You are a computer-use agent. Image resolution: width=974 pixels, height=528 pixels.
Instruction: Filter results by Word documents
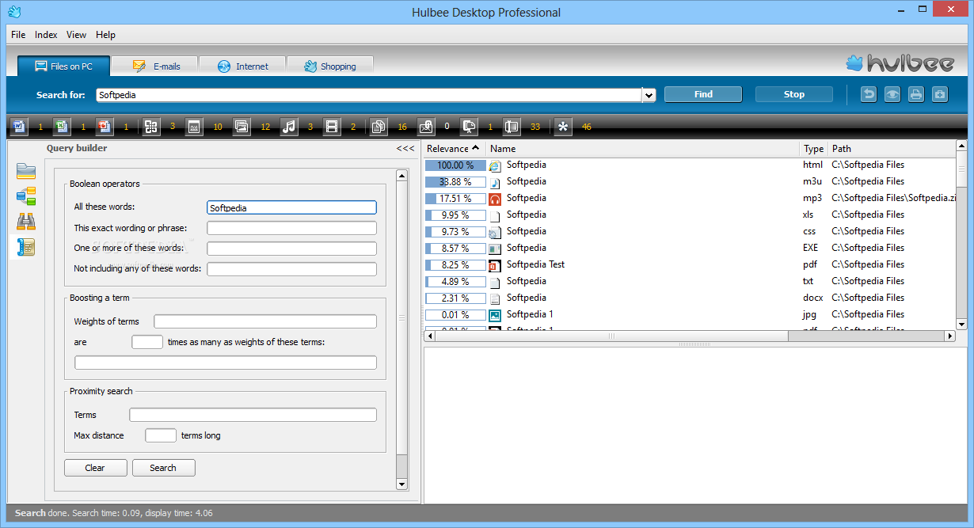pyautogui.click(x=19, y=127)
